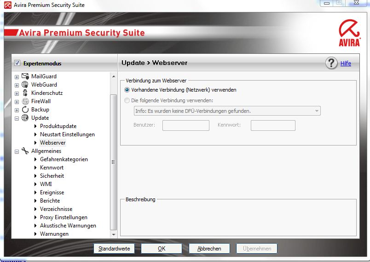Click the FireWall icon in tree
370x262 pixels.
coord(25,101)
